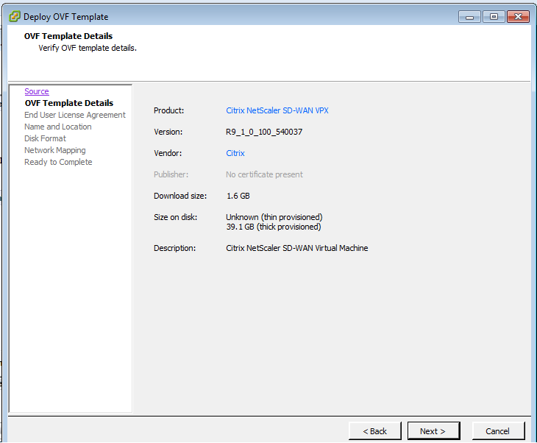Click the Citrix NetScaler SD-WAN Virtual Machine description
This screenshot has width=537, height=443.
297,248
